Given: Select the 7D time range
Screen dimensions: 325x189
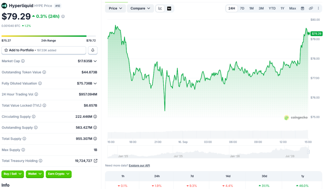Looking at the screenshot, I should click(x=242, y=9).
